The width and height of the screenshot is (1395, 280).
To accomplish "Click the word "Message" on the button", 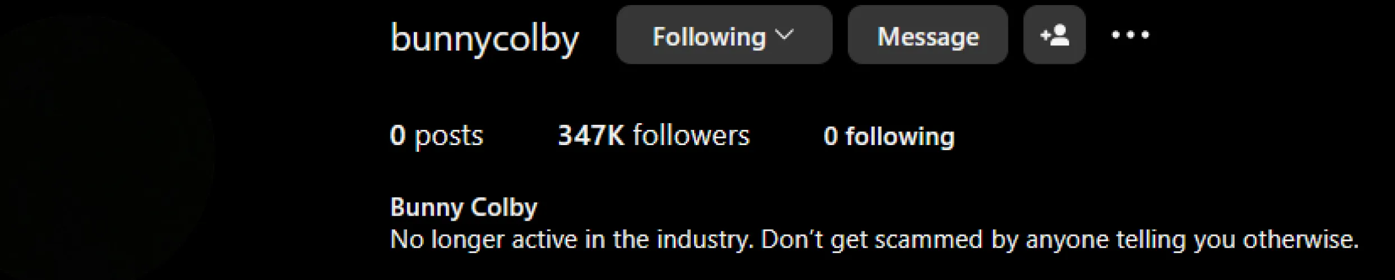I will coord(927,37).
